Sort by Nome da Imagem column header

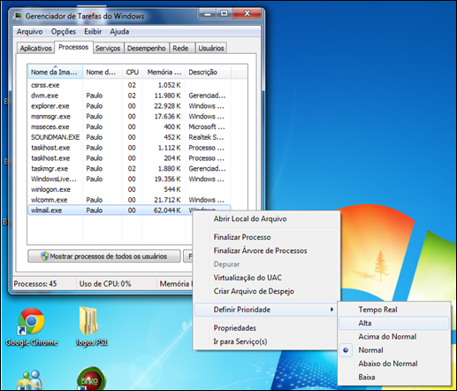(x=55, y=72)
